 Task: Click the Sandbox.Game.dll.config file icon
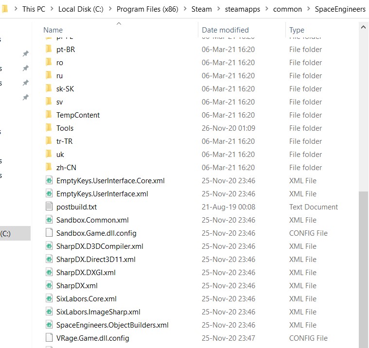pos(49,233)
